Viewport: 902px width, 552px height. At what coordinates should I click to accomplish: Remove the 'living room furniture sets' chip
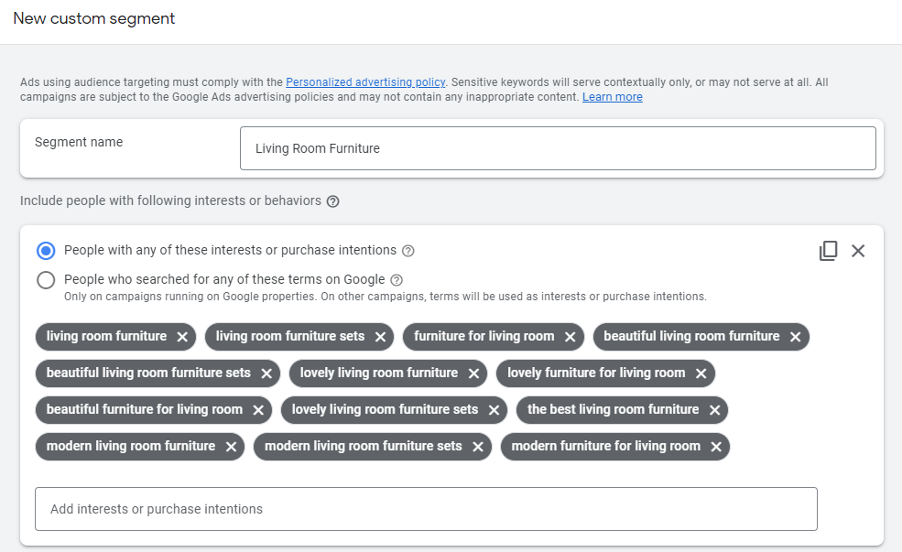pos(380,337)
